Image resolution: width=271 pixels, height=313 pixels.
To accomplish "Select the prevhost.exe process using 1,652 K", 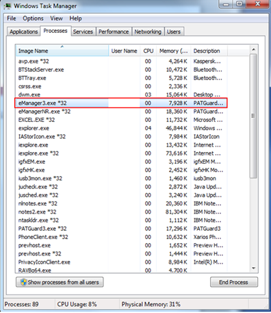I will [121, 245].
